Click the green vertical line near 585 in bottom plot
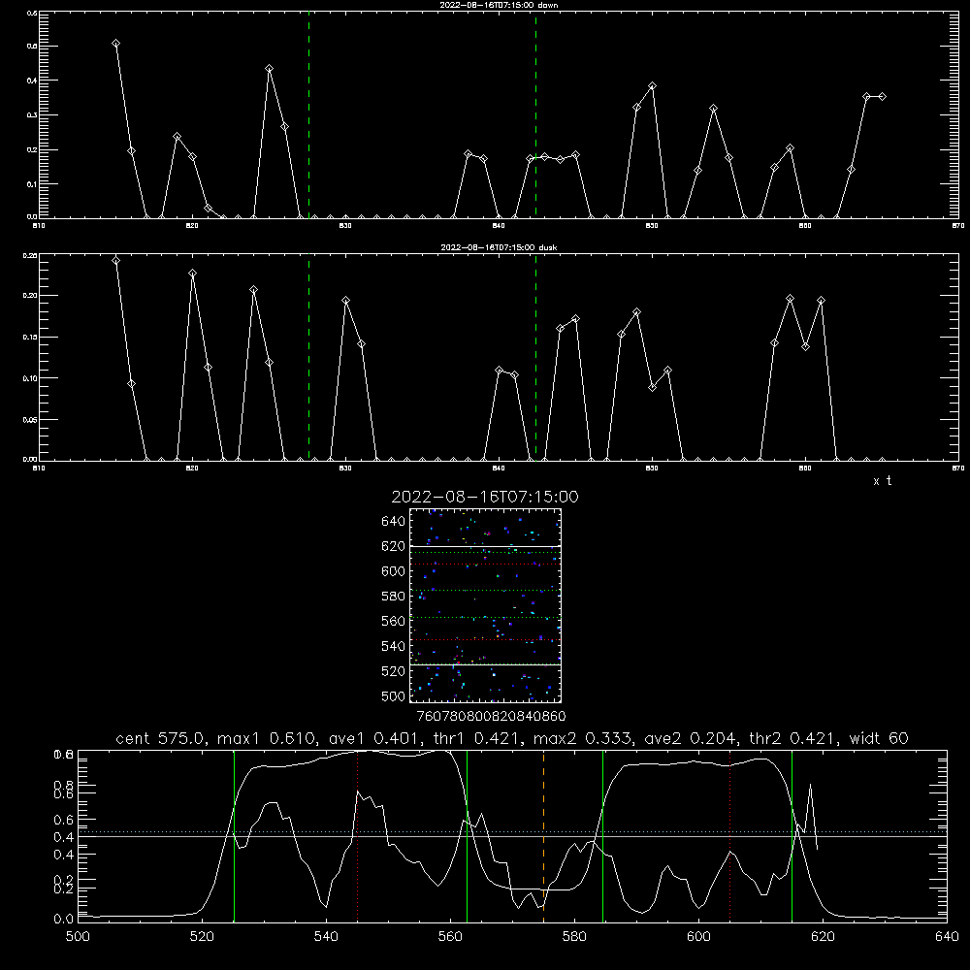970x970 pixels. coord(603,836)
